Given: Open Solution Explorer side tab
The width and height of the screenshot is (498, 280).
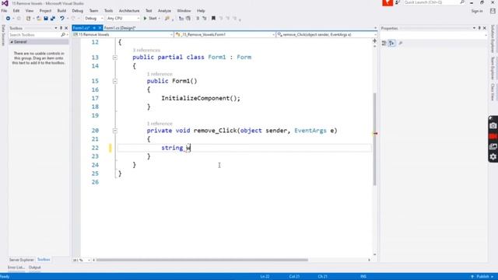Looking at the screenshot, I should [x=493, y=39].
